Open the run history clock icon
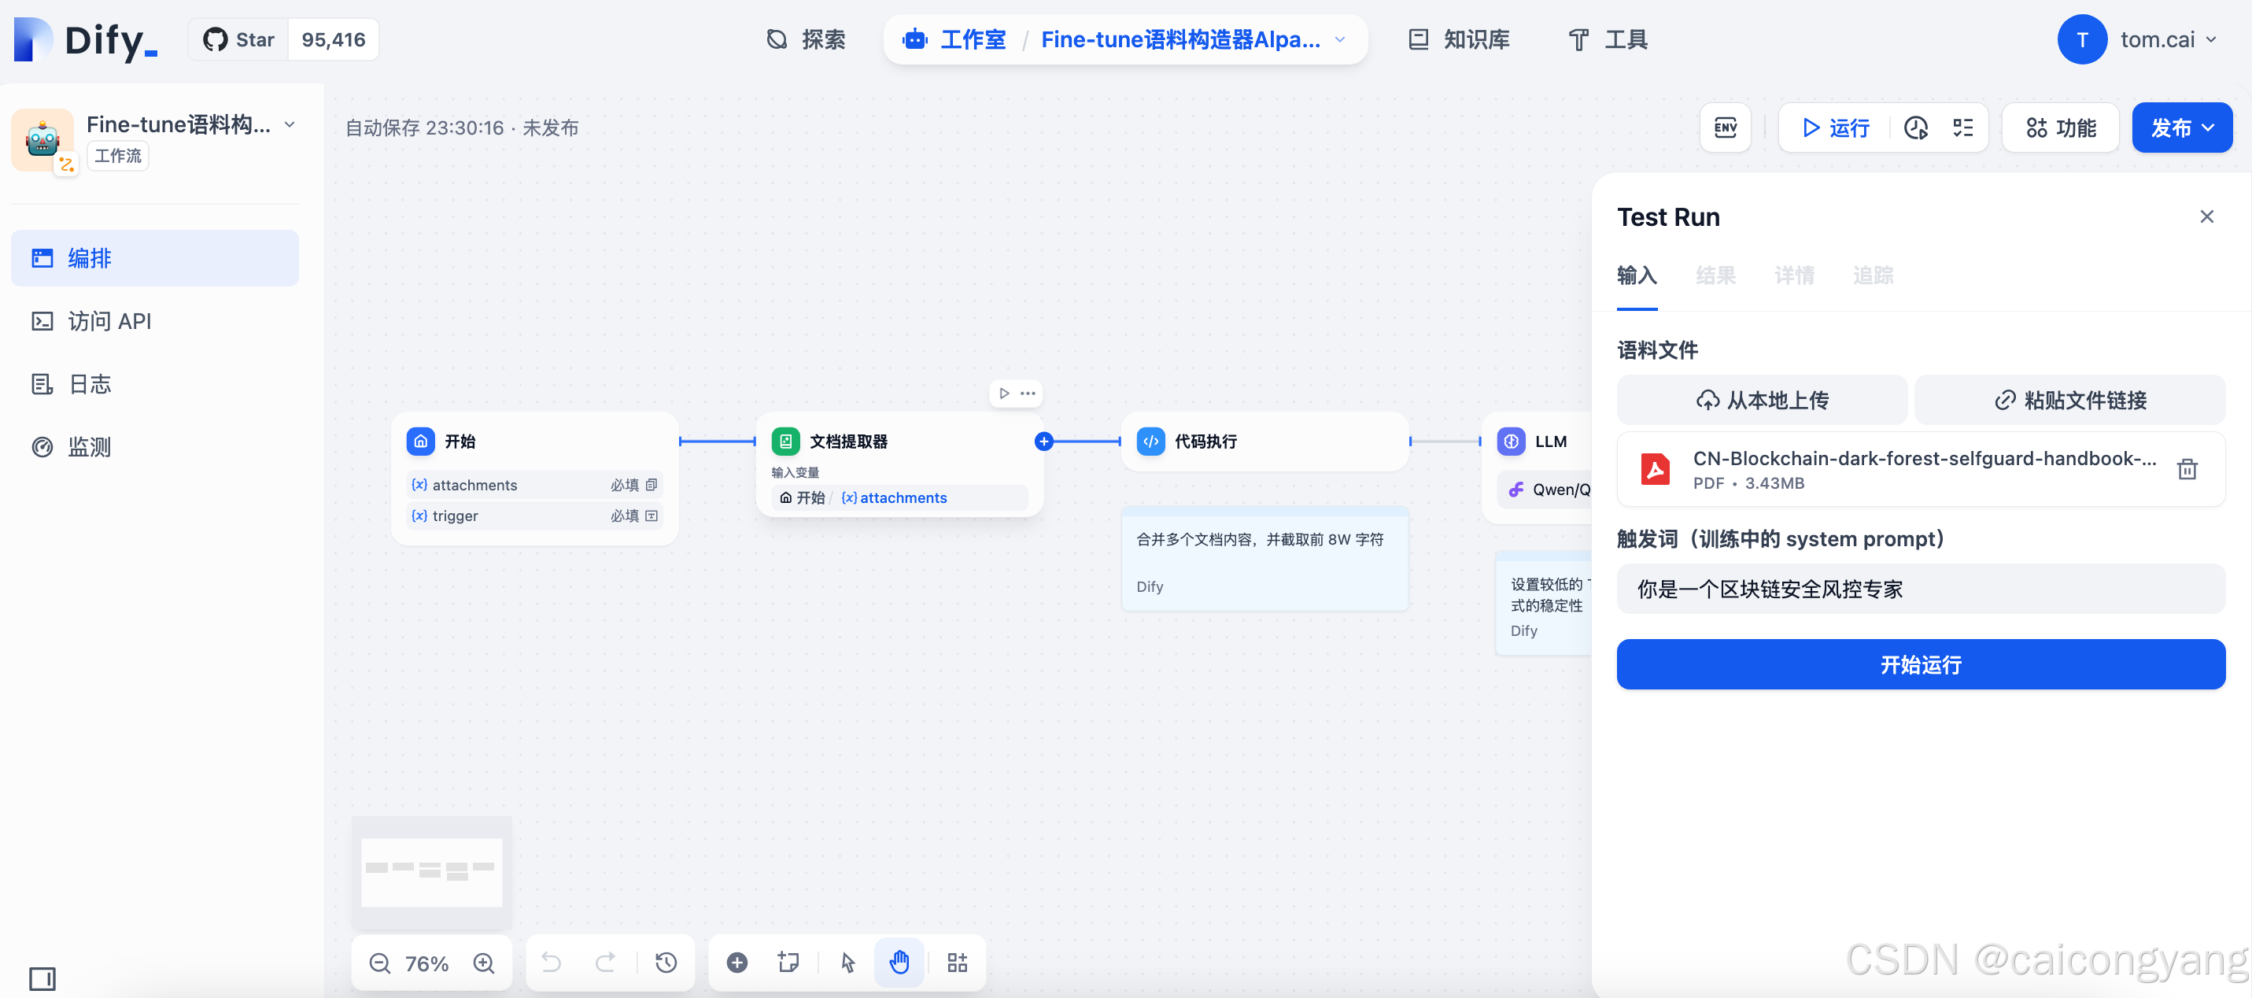 [1915, 128]
